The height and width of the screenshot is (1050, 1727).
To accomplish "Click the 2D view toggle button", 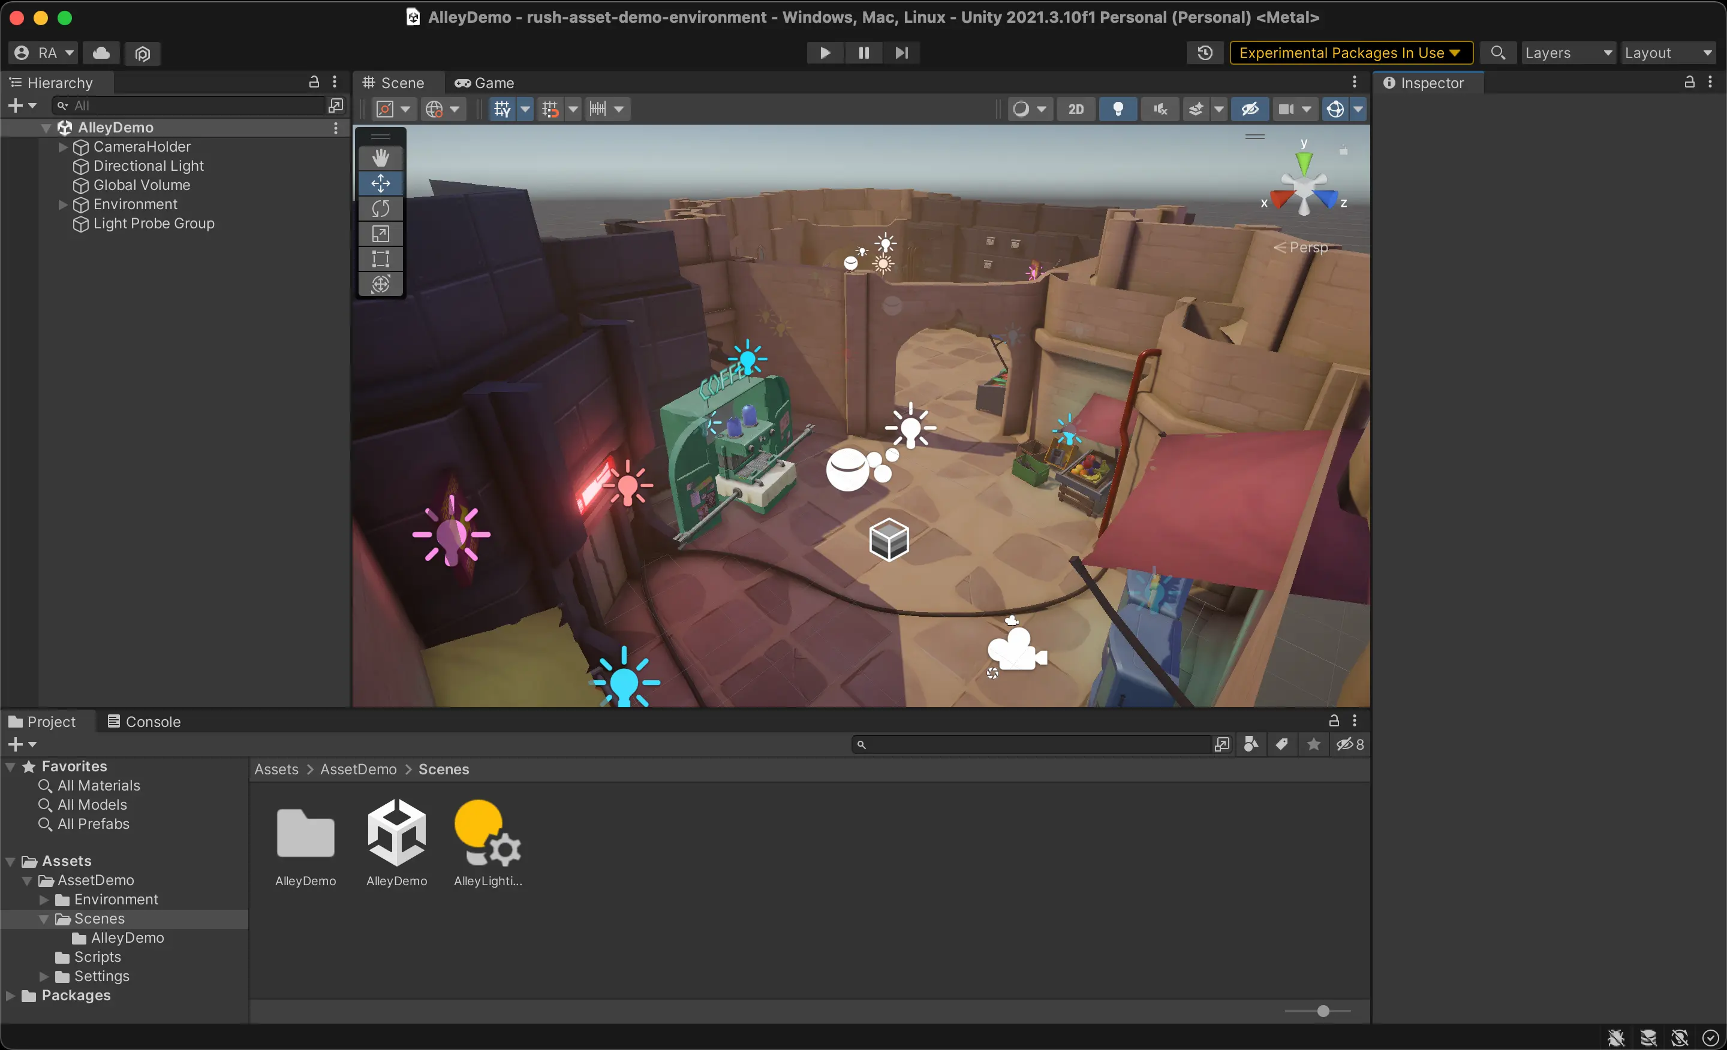I will (x=1075, y=108).
